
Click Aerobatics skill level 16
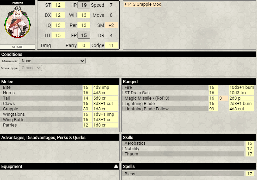(x=250, y=143)
